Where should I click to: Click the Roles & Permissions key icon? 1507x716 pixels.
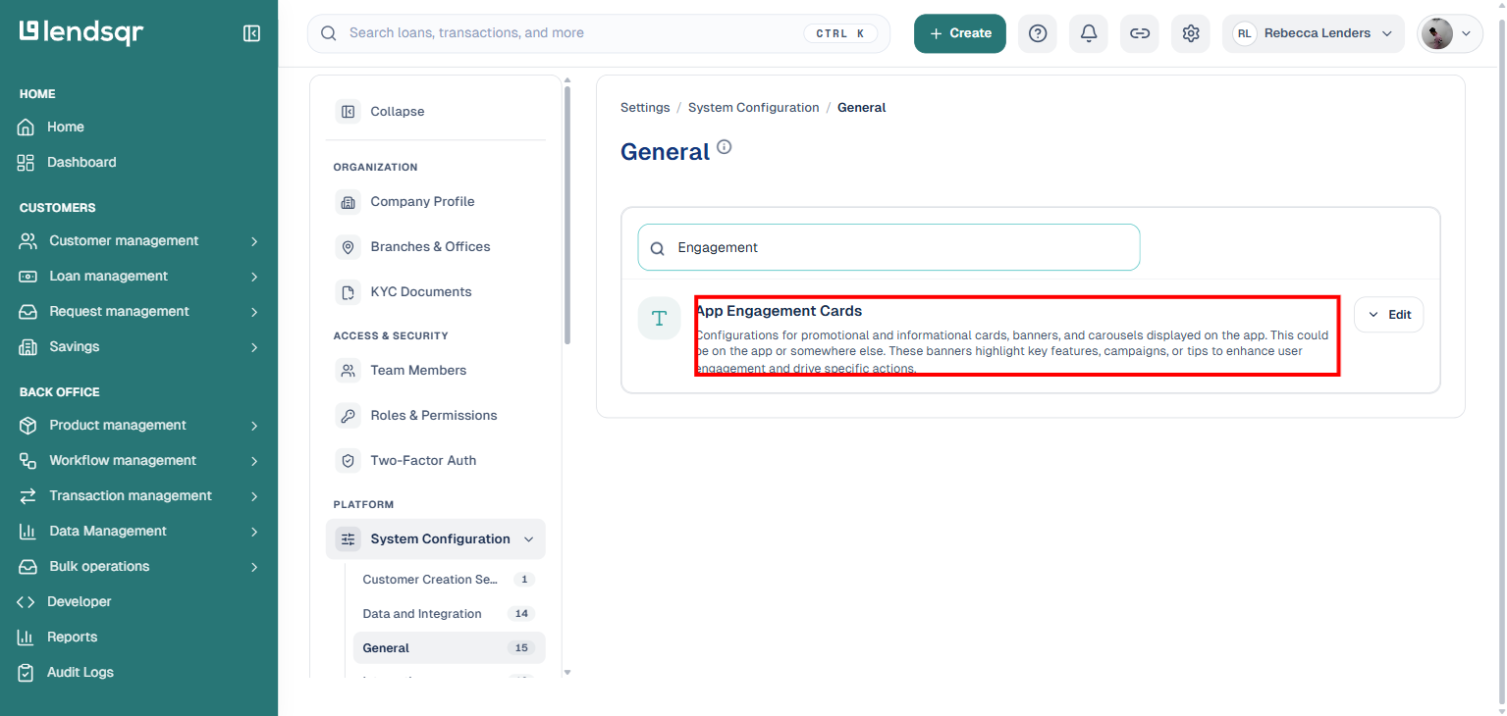pyautogui.click(x=348, y=416)
